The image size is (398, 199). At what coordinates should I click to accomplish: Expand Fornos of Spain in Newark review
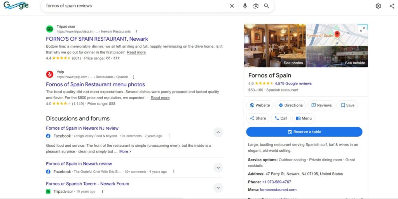[x=218, y=168]
